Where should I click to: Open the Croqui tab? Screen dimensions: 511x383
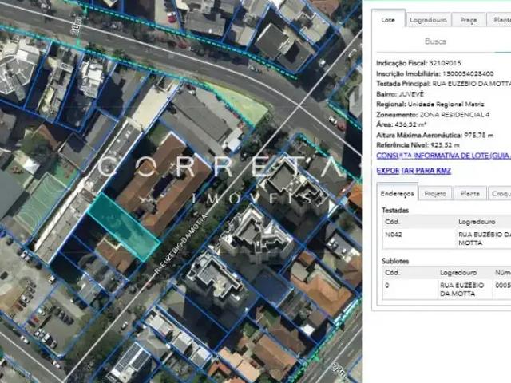(x=500, y=193)
